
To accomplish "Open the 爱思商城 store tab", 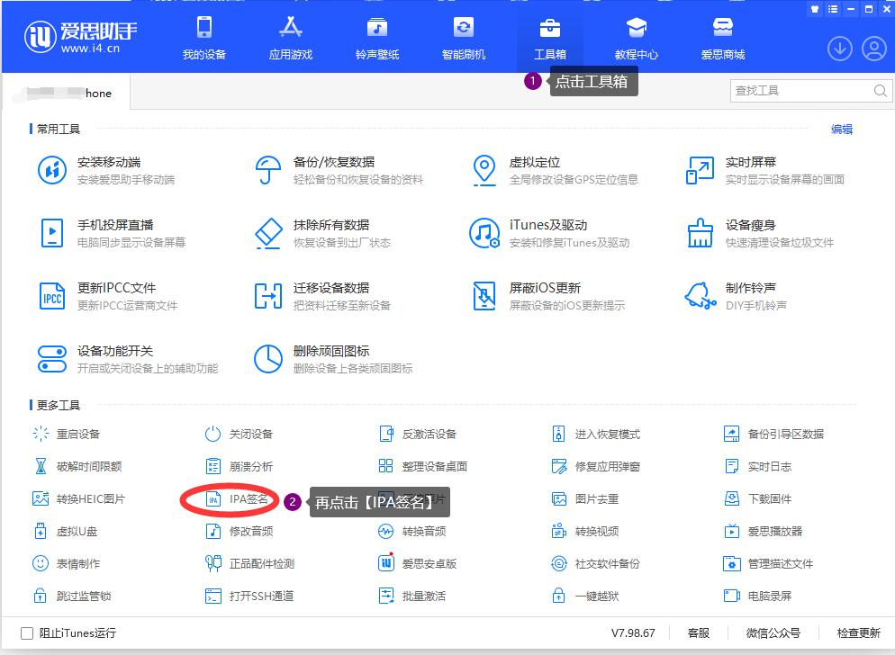I will point(723,38).
